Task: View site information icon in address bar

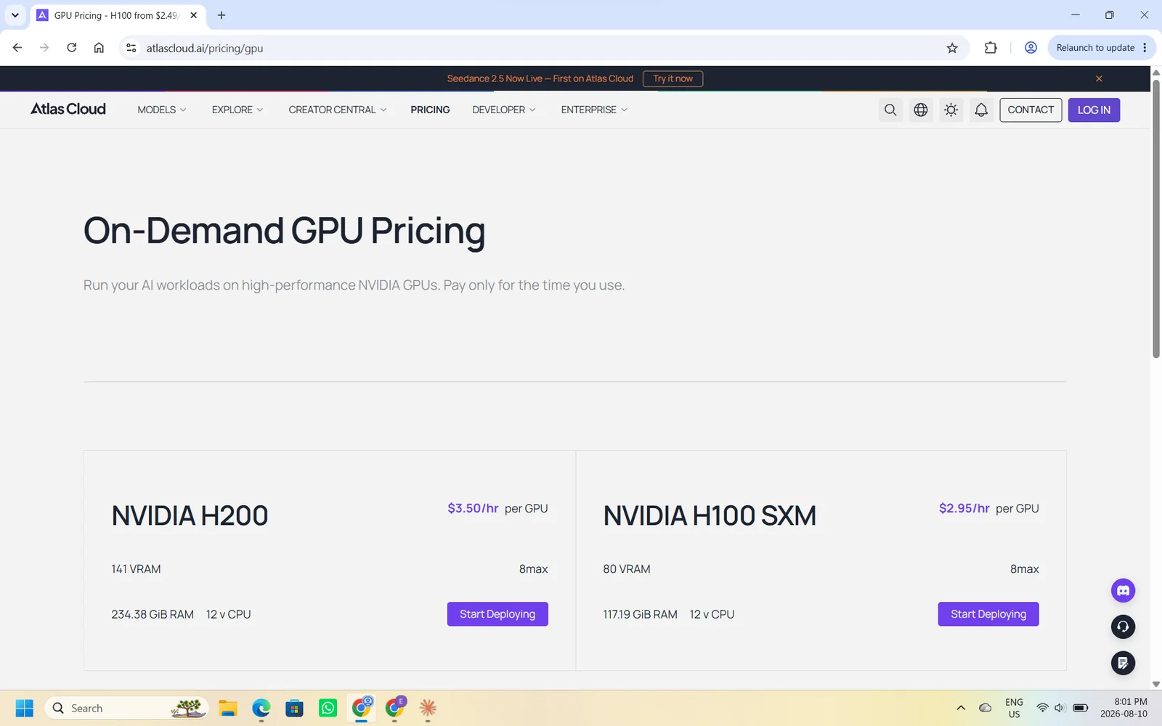Action: tap(131, 48)
